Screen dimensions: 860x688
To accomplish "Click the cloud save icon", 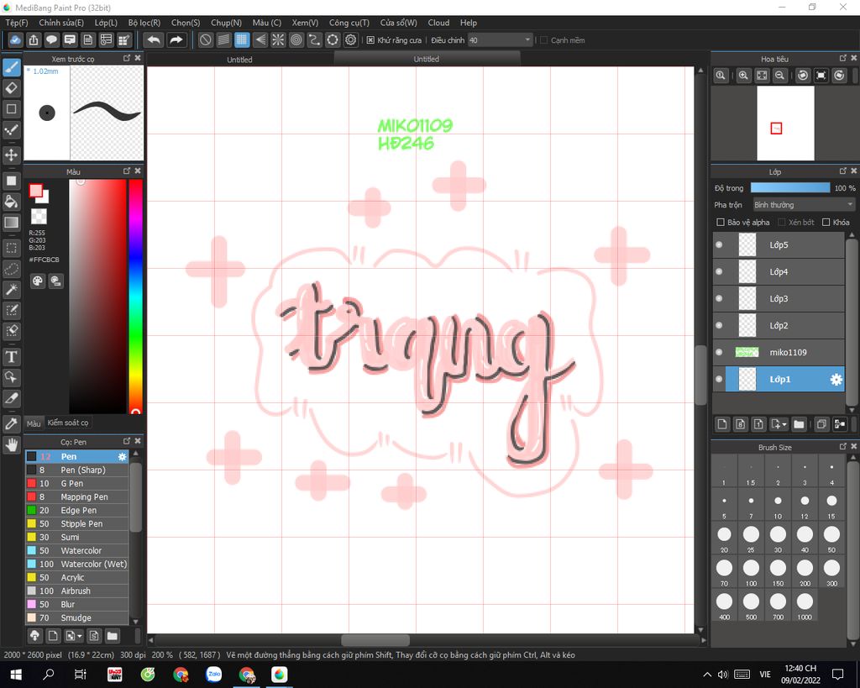I will pyautogui.click(x=15, y=40).
